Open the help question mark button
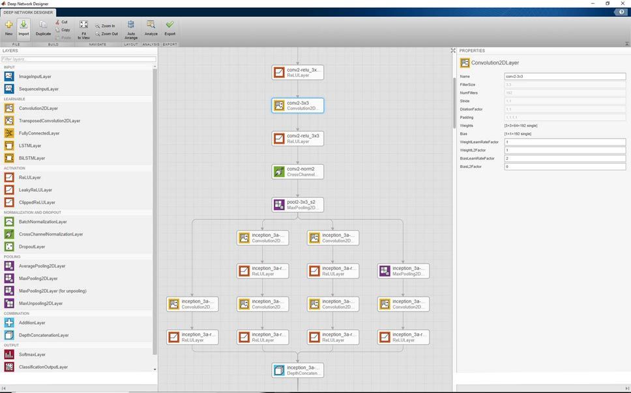This screenshot has height=393, width=631. [x=621, y=12]
